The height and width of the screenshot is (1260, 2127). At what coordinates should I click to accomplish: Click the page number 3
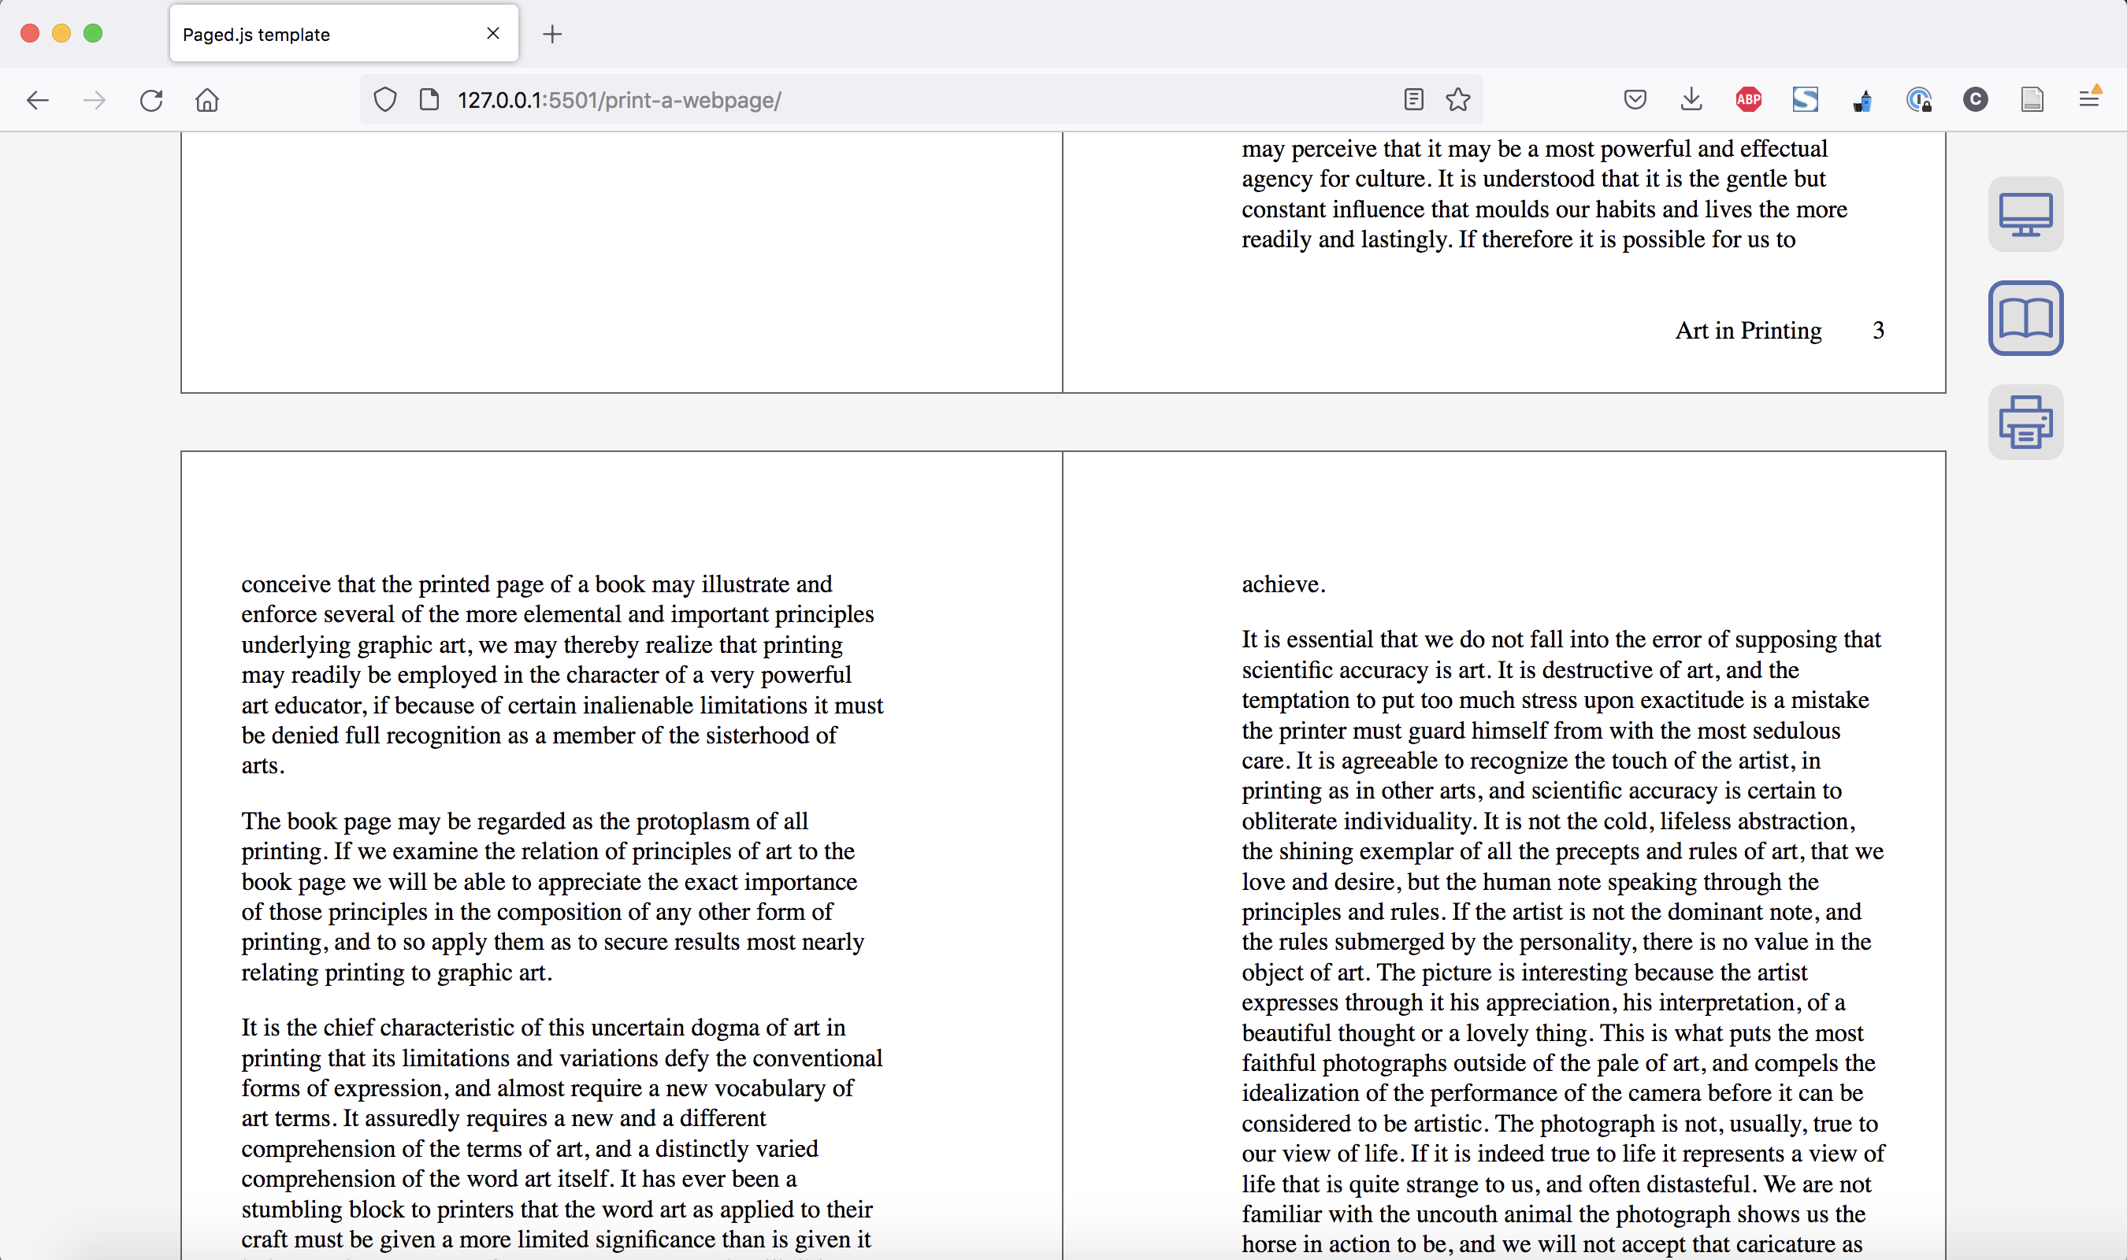coord(1878,330)
